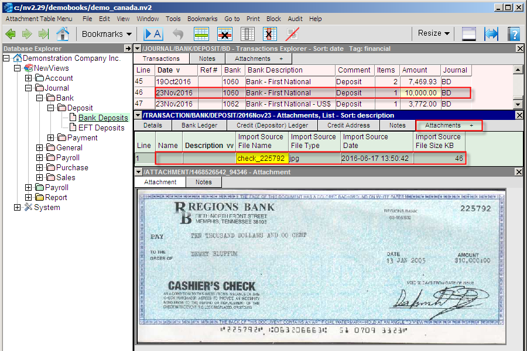
Task: Select the check_225792 file name cell
Action: click(261, 159)
